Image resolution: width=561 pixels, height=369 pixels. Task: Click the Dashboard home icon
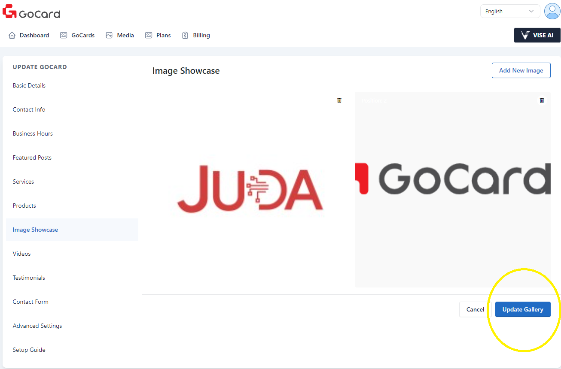click(x=12, y=35)
